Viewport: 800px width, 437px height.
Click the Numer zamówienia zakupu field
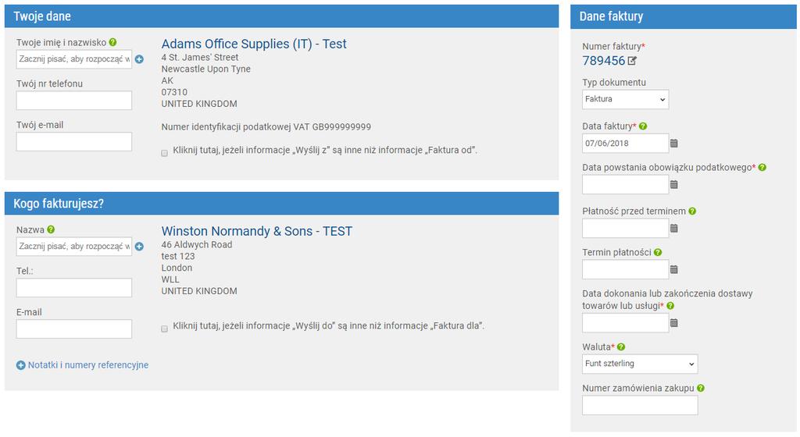[640, 406]
